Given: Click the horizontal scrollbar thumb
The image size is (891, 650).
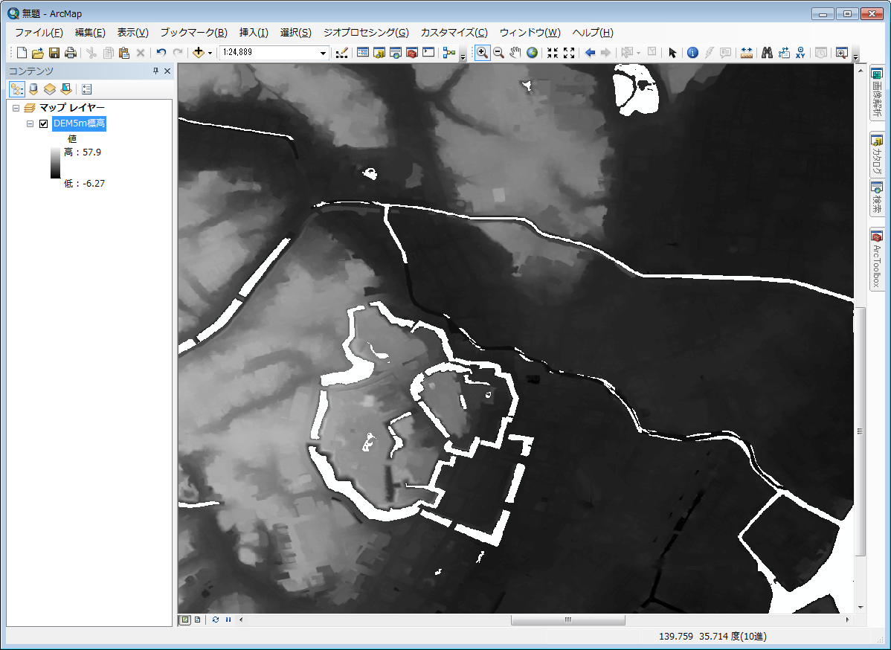Looking at the screenshot, I should (567, 620).
